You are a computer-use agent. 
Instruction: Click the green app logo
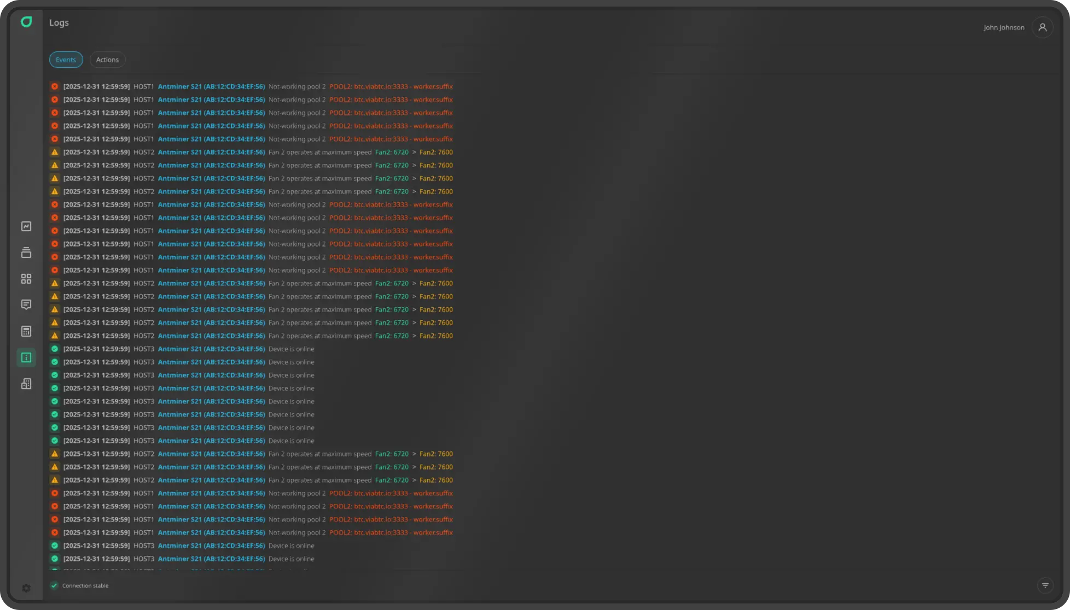26,22
